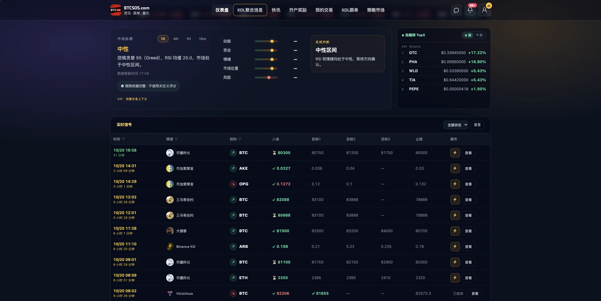This screenshot has width=601, height=301.
Task: Switch Top5 list to gainers (涨)
Action: tap(468, 35)
